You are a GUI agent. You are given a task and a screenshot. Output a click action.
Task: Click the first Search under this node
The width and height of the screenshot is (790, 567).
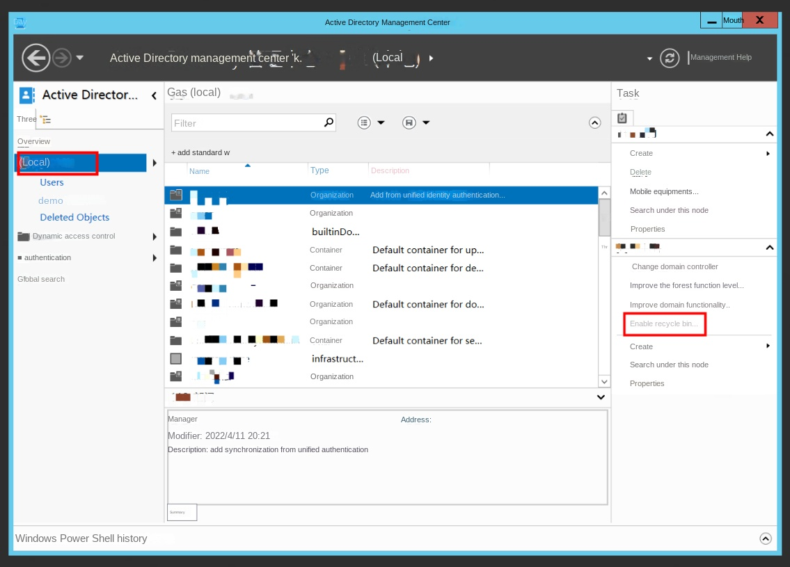point(669,211)
